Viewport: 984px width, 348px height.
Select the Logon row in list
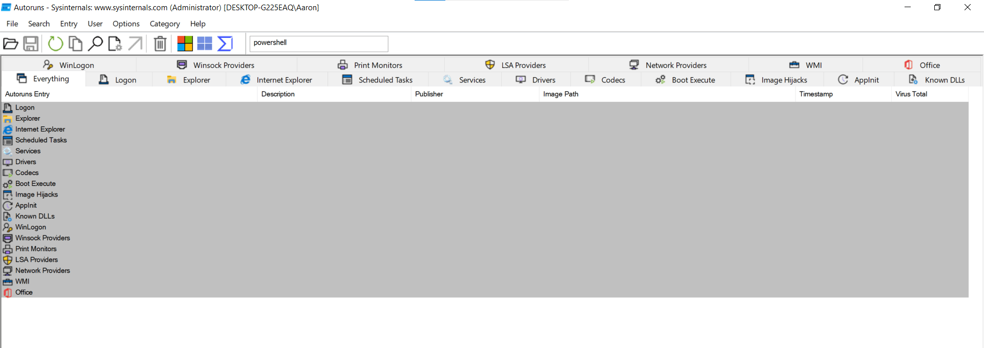(x=485, y=107)
